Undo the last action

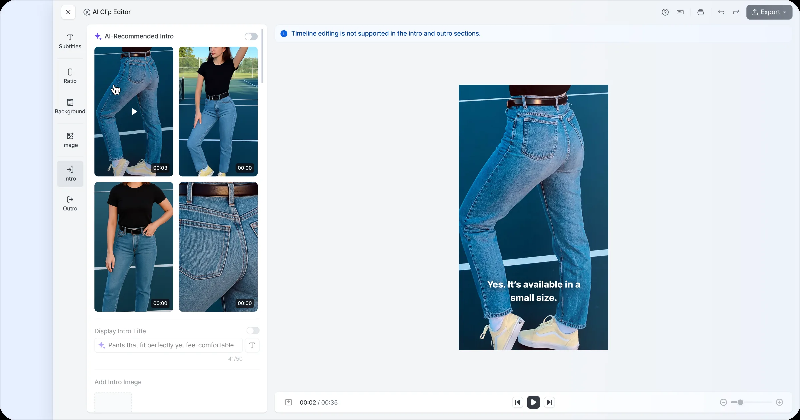pyautogui.click(x=721, y=12)
